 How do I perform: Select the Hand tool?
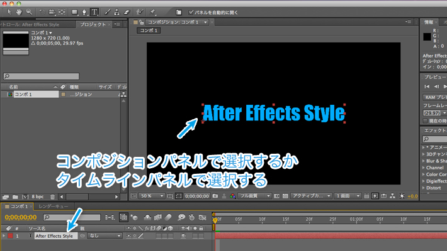click(18, 11)
